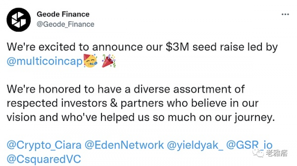Click the words "seed raise led by"
297x166 pixels.
click(235, 47)
